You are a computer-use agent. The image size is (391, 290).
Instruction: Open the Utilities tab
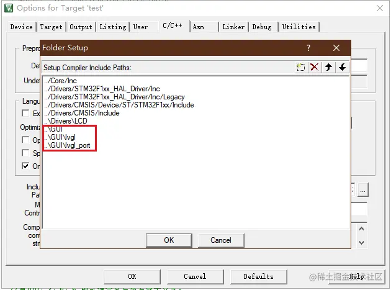point(299,27)
